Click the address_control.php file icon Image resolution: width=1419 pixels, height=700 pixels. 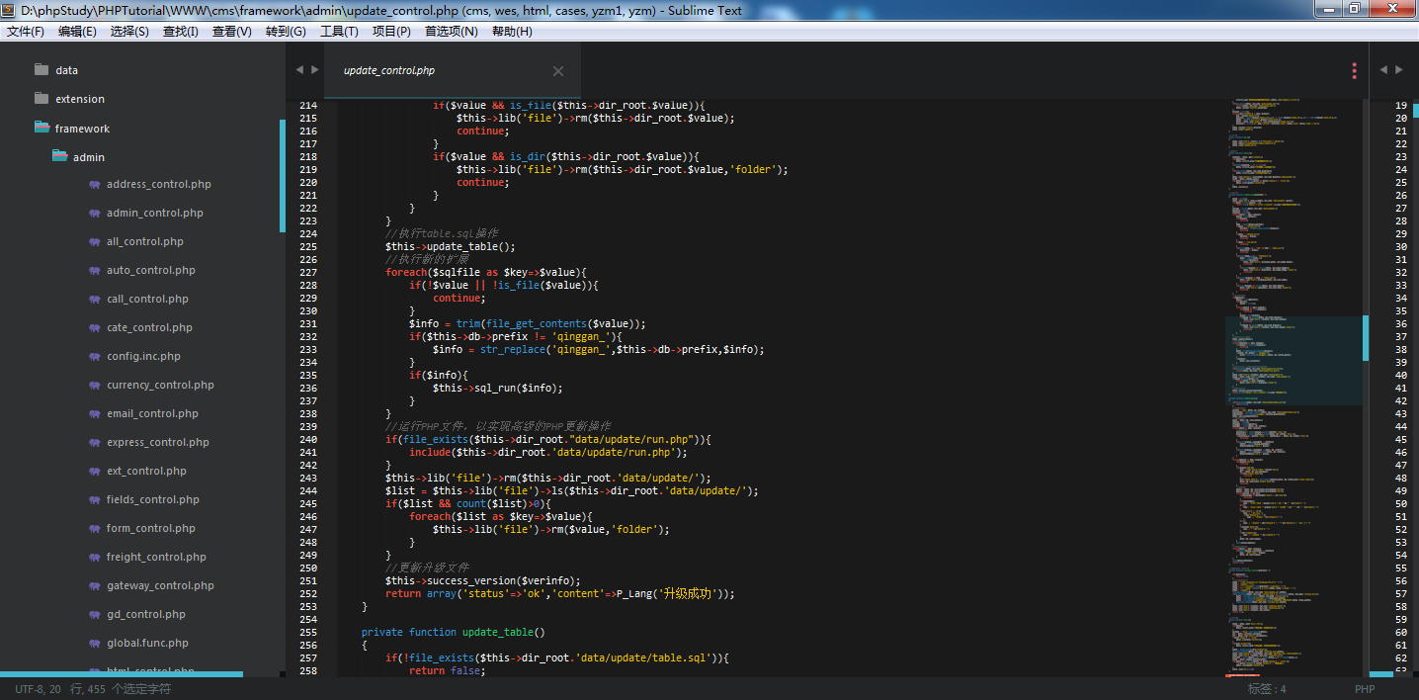tap(95, 185)
